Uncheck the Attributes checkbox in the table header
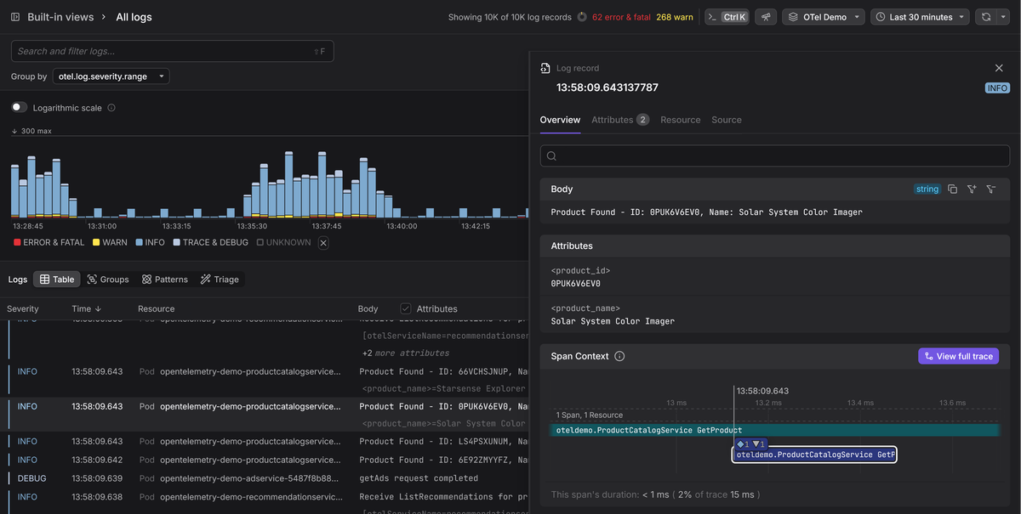Screen dimensions: 1021x514 pos(406,309)
